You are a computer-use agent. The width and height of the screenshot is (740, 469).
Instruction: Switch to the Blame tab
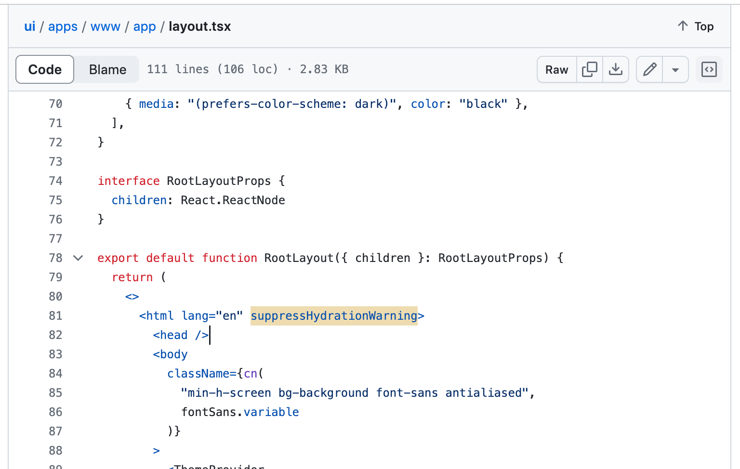[107, 69]
